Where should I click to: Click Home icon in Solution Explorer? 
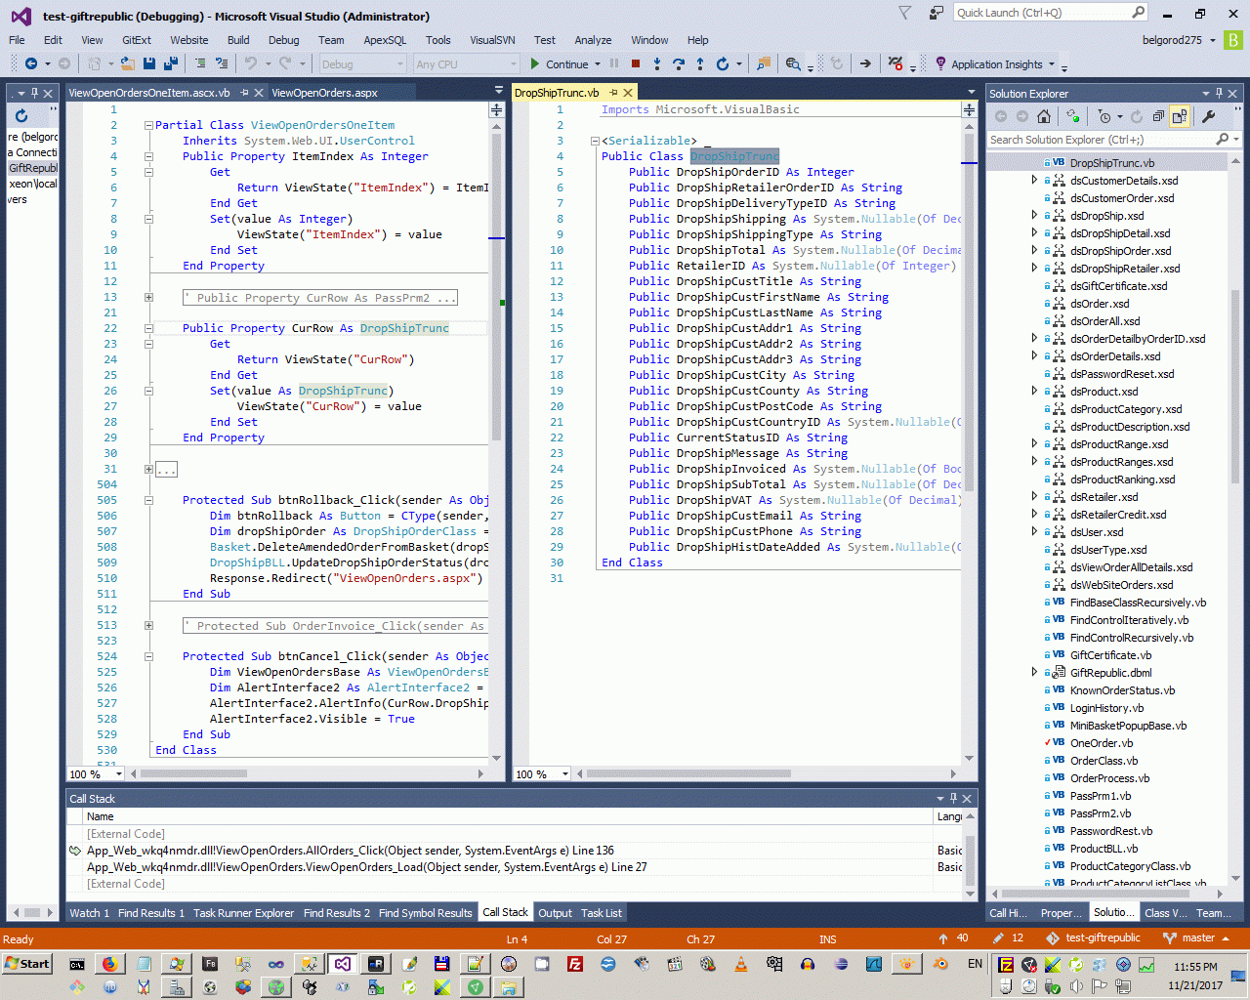[x=1044, y=117]
